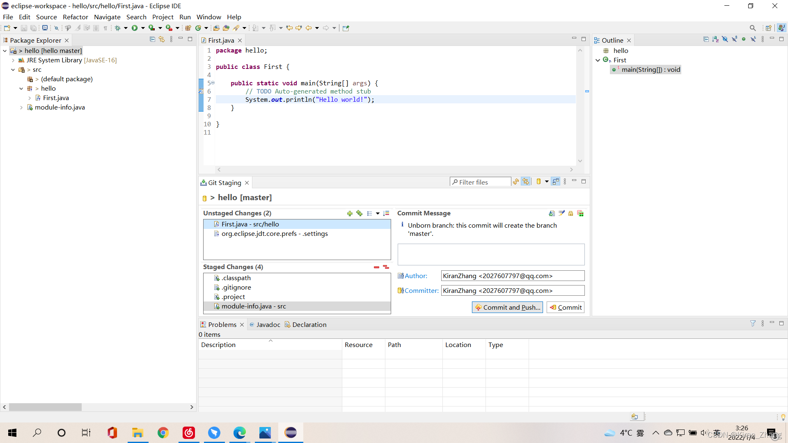The width and height of the screenshot is (788, 443).
Task: Toggle Amend previous commit
Action: coord(551,213)
